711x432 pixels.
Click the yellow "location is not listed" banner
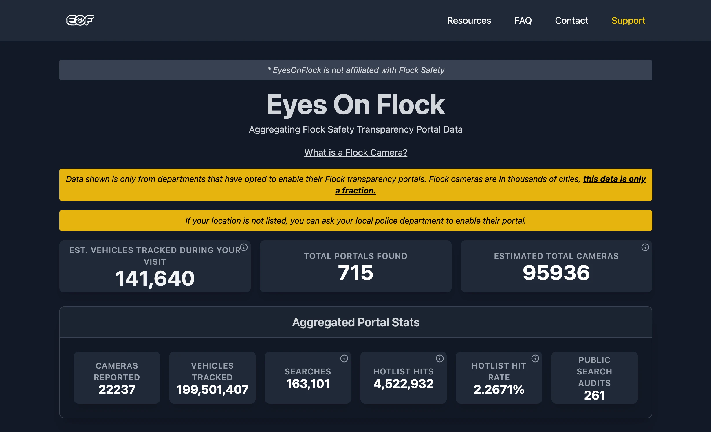point(355,221)
